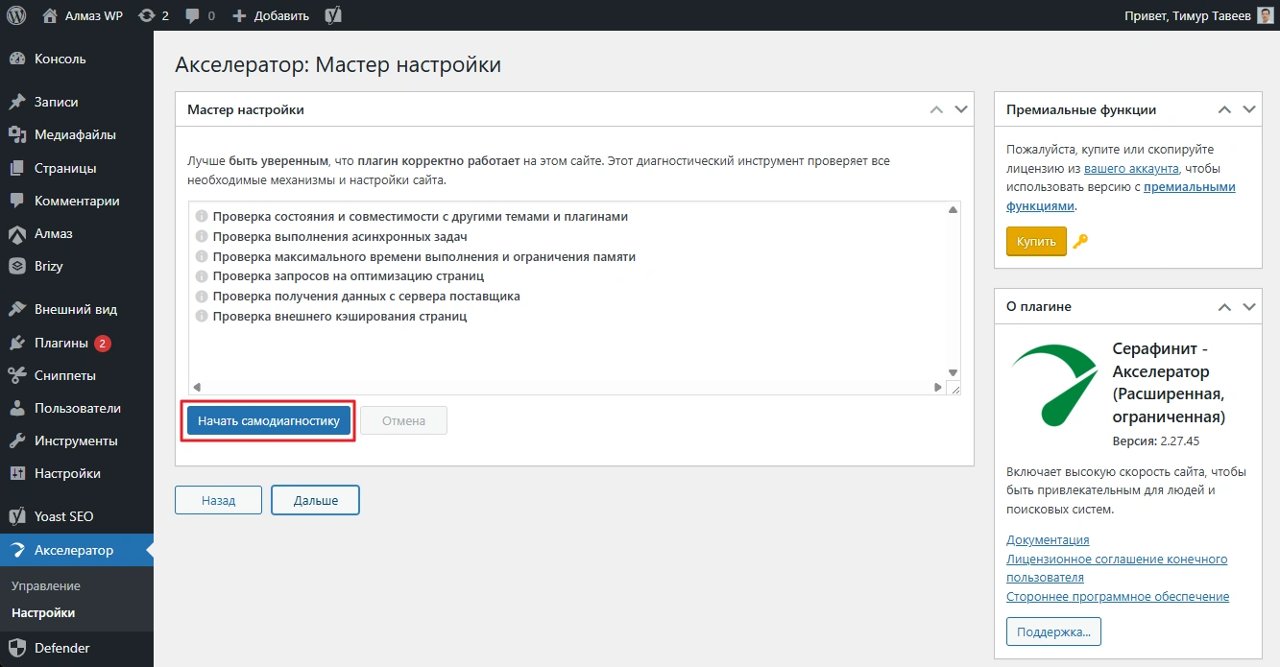Click the Поддержка... button
This screenshot has height=667, width=1280.
coord(1053,631)
